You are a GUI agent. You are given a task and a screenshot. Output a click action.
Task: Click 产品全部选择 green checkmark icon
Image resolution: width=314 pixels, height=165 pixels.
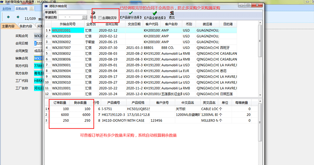click(x=155, y=13)
